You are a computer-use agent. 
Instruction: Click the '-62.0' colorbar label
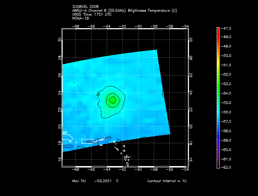click(x=226, y=167)
